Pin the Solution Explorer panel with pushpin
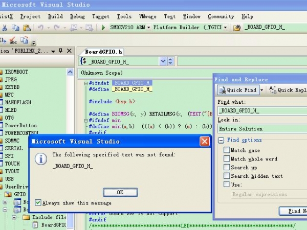 [61, 51]
